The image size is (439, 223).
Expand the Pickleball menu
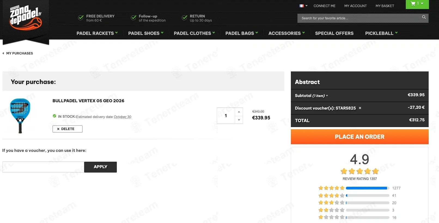pyautogui.click(x=381, y=33)
